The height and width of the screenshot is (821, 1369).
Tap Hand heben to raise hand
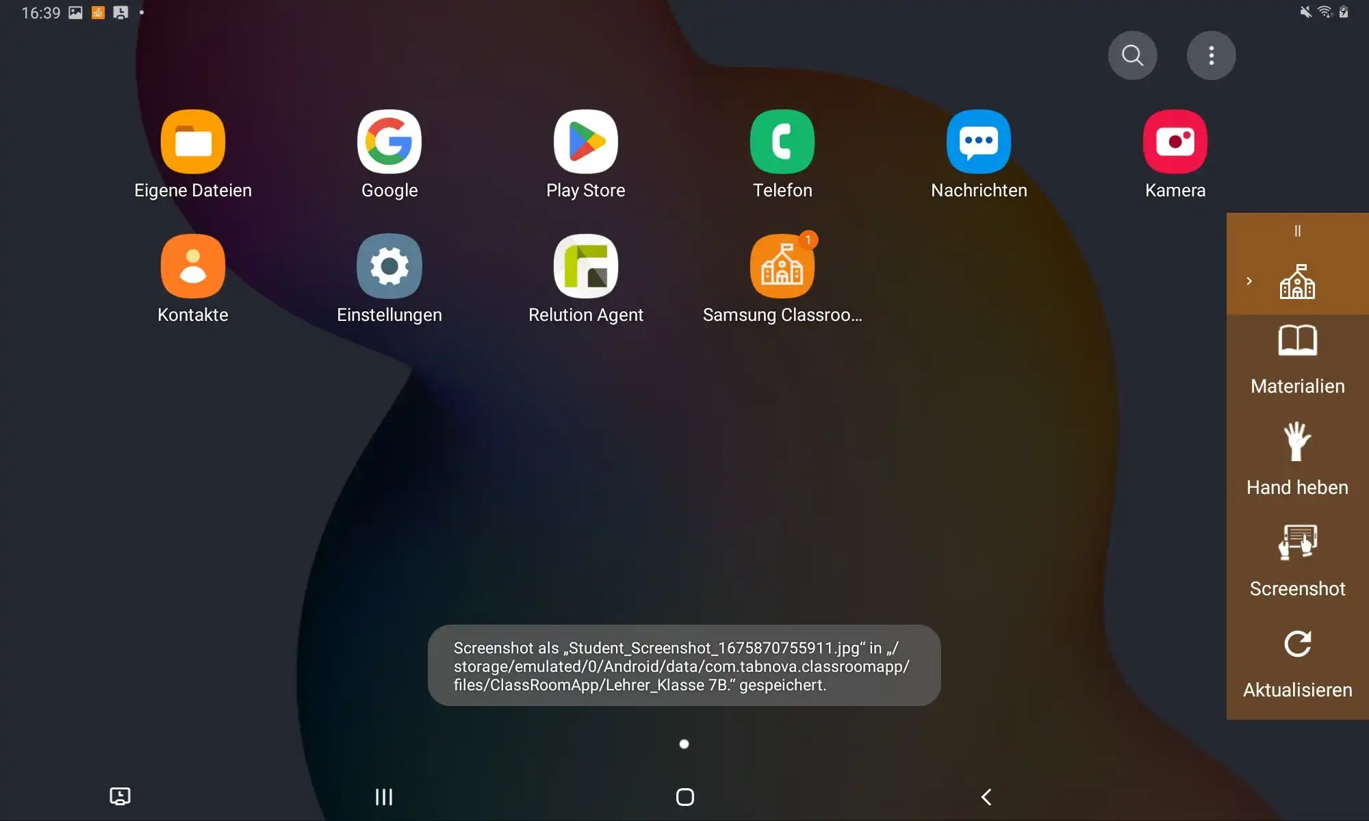click(1297, 460)
